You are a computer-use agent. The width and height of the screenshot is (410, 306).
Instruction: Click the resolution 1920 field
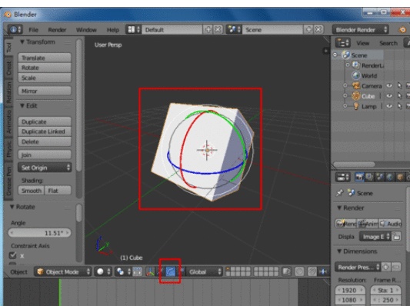pyautogui.click(x=351, y=290)
